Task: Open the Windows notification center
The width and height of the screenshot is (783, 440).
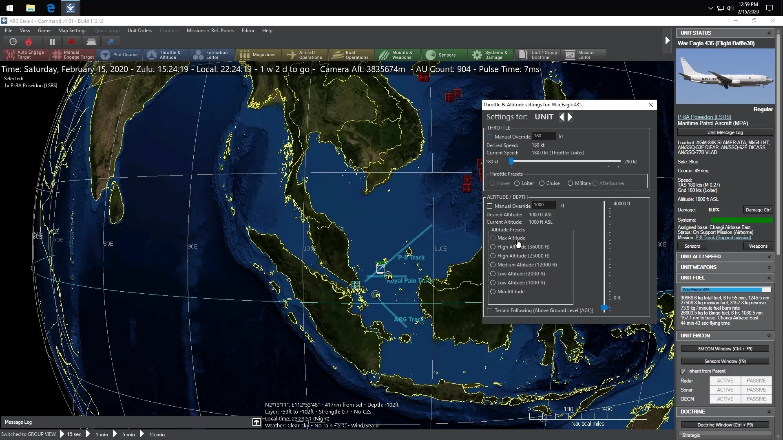Action: [770, 8]
